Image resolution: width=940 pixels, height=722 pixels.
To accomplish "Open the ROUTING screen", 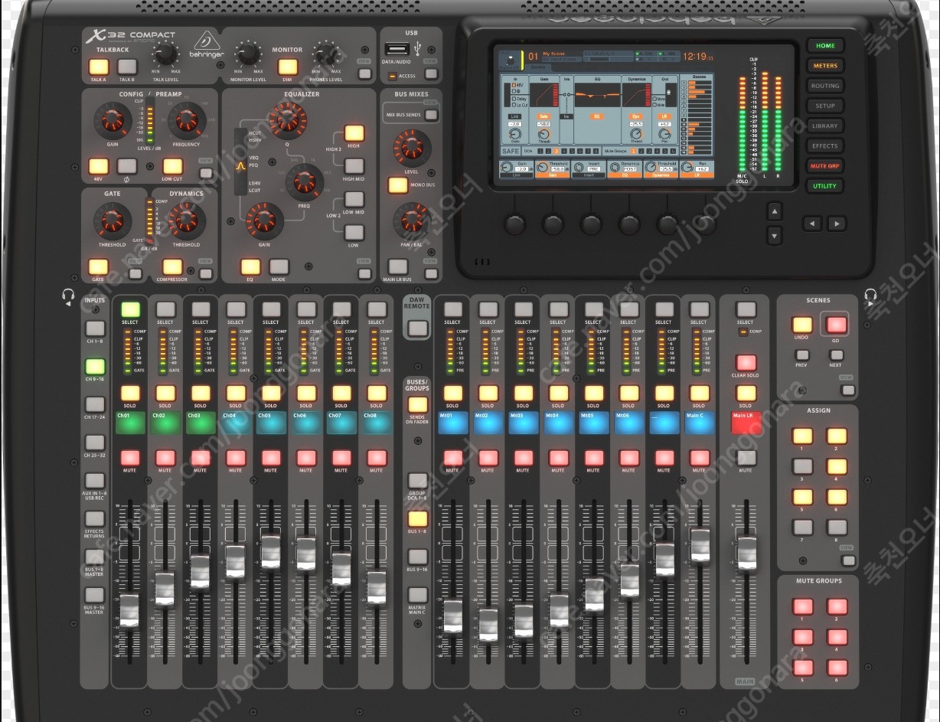I will coord(824,86).
